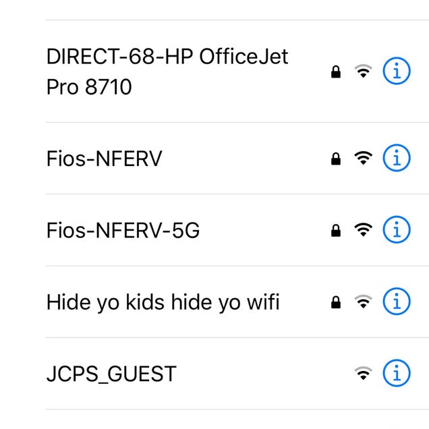The image size is (429, 429).
Task: Join the DIRECT-68-HP OfficeJet network by name
Action: (167, 57)
